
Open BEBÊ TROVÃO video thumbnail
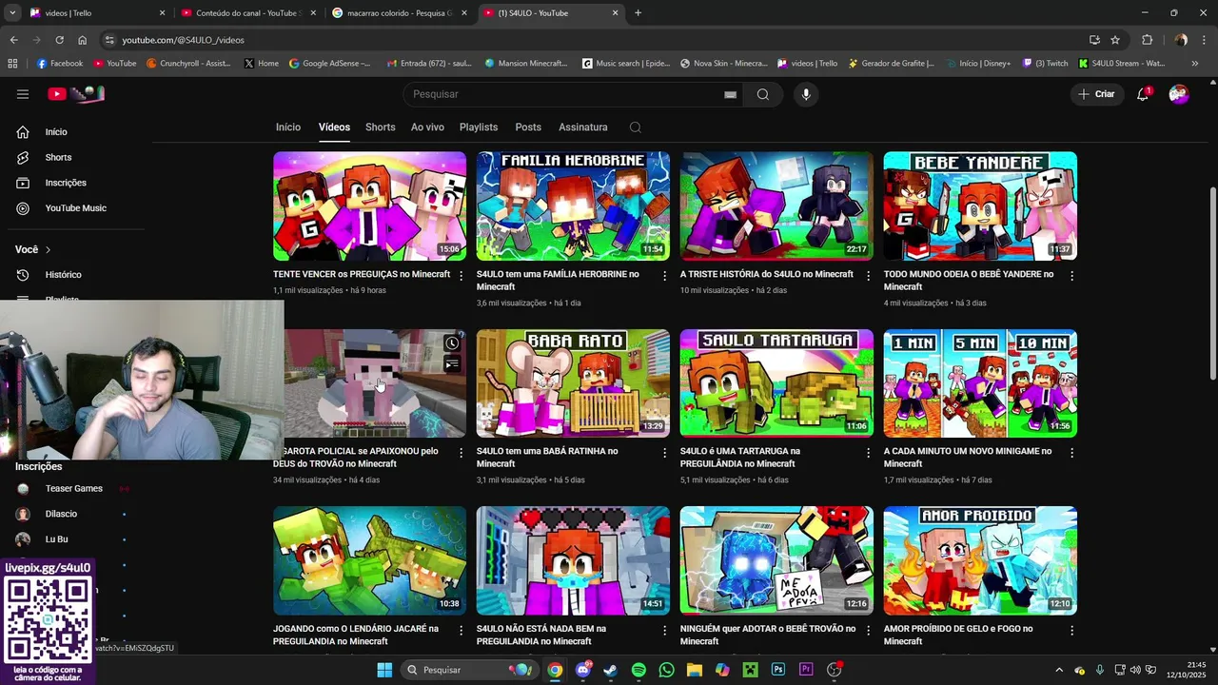(776, 560)
